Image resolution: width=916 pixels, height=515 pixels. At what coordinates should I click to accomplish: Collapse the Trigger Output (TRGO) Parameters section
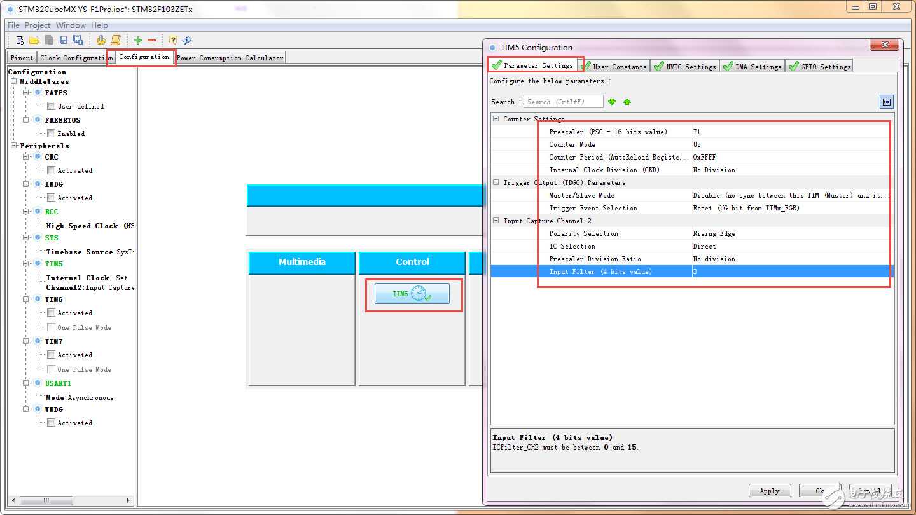496,182
